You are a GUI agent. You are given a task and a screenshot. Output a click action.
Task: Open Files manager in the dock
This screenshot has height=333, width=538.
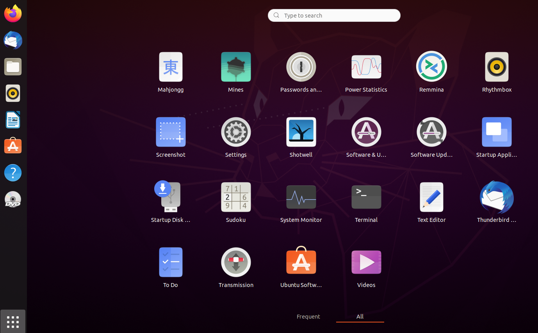pos(13,67)
